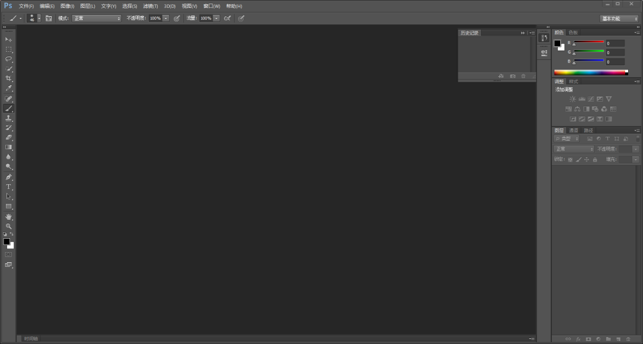Toggle the brush panel button in options bar

(48, 18)
